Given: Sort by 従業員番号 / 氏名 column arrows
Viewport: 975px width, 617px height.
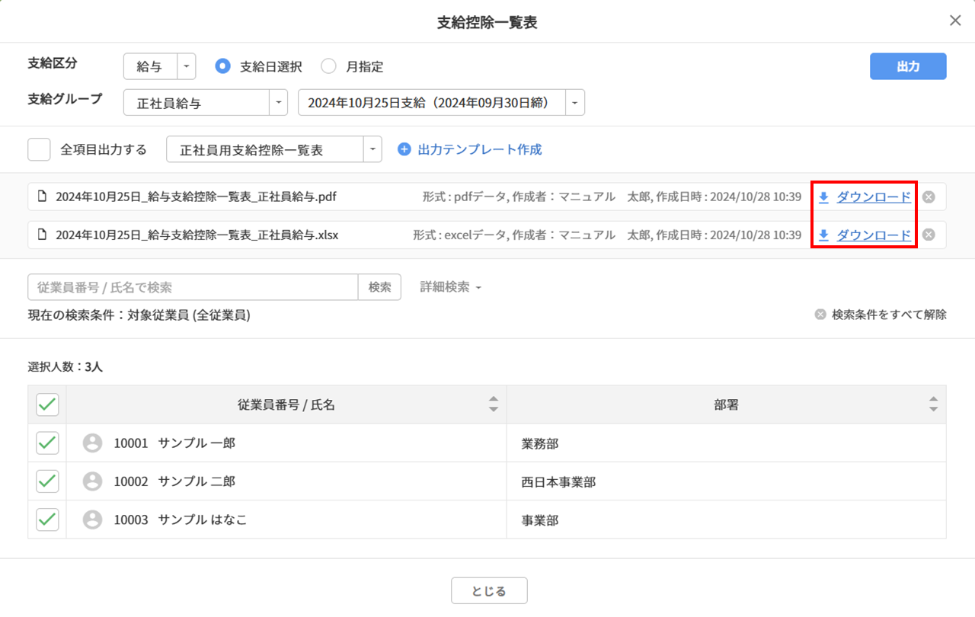Looking at the screenshot, I should (494, 404).
